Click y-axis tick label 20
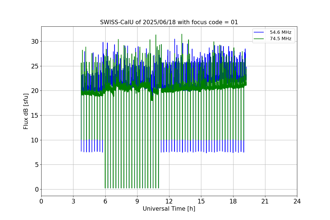 coord(35,91)
